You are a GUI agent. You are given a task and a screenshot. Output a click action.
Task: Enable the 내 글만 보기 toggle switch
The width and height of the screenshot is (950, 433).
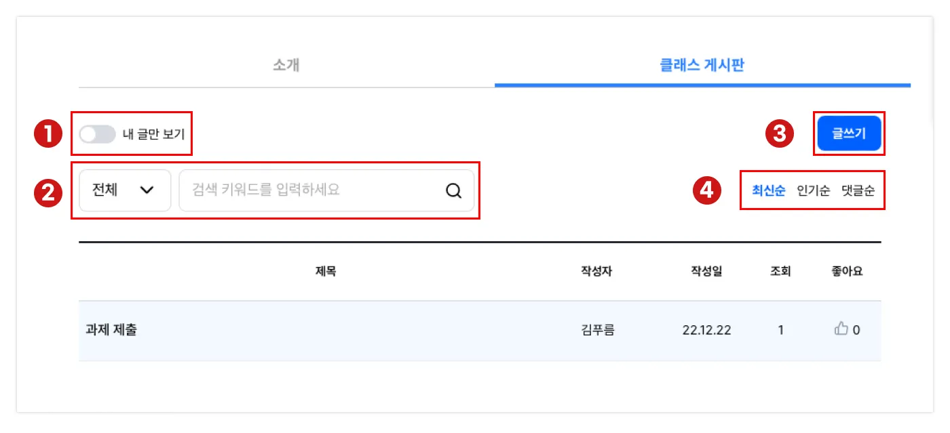(x=97, y=134)
